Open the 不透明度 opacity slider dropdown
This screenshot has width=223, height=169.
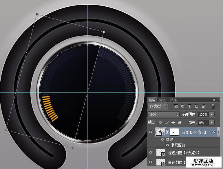[211, 115]
